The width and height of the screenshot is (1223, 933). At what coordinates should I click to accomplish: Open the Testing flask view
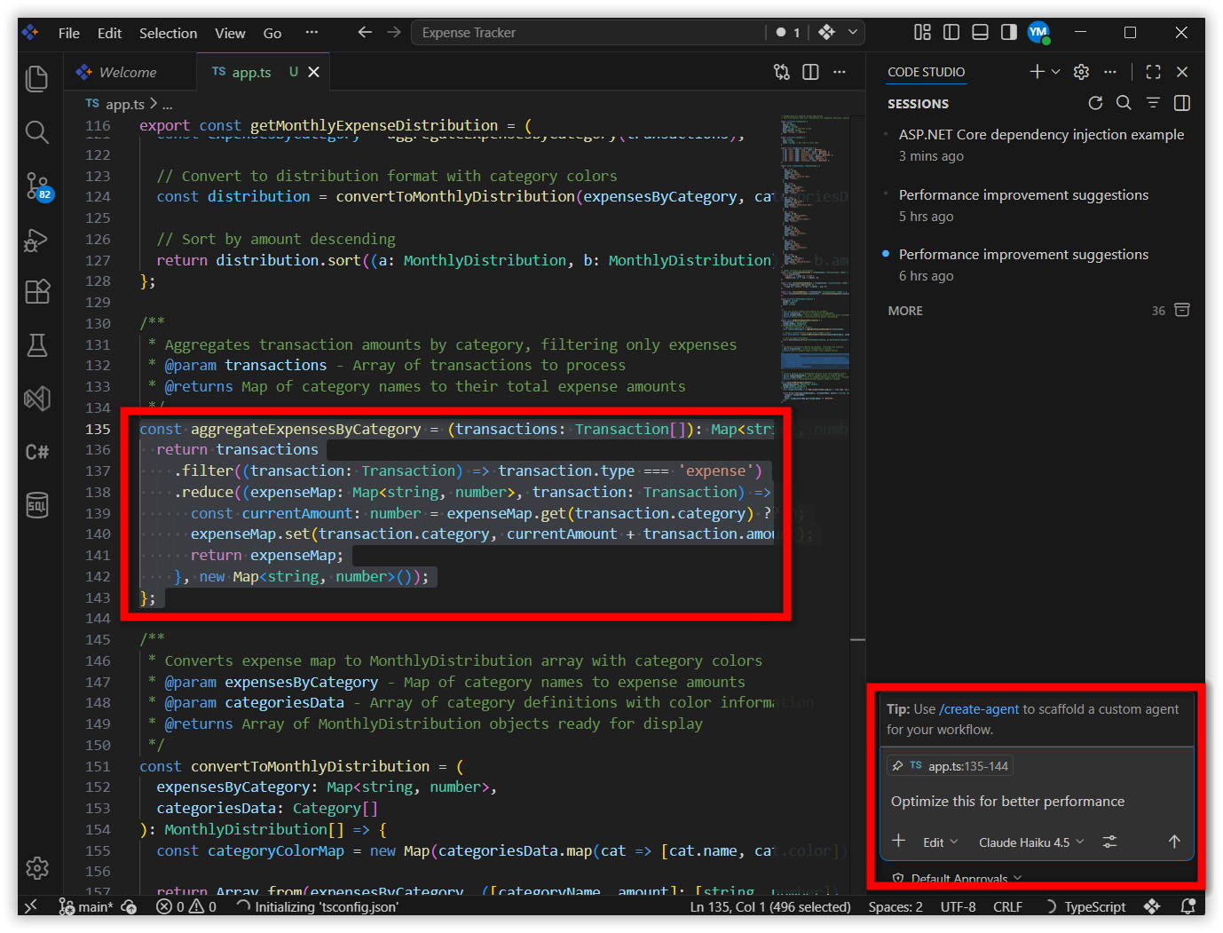point(37,345)
